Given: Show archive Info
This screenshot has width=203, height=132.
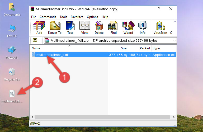Looking at the screenshot, I should pos(143,27).
